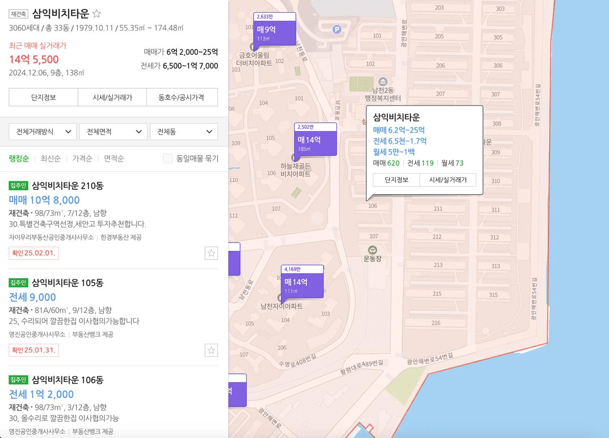Click the 전세 9,000 price
The height and width of the screenshot is (438, 609).
click(x=32, y=297)
